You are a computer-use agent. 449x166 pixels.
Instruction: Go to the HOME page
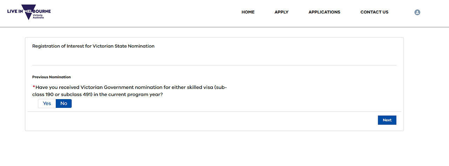pos(248,12)
